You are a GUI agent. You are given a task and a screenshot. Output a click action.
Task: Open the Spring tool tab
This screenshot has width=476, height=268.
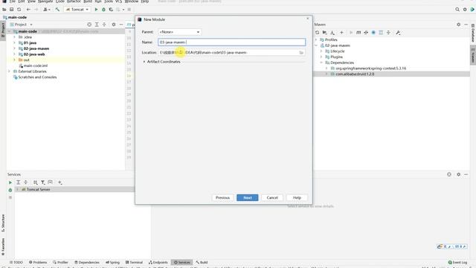[x=112, y=262]
